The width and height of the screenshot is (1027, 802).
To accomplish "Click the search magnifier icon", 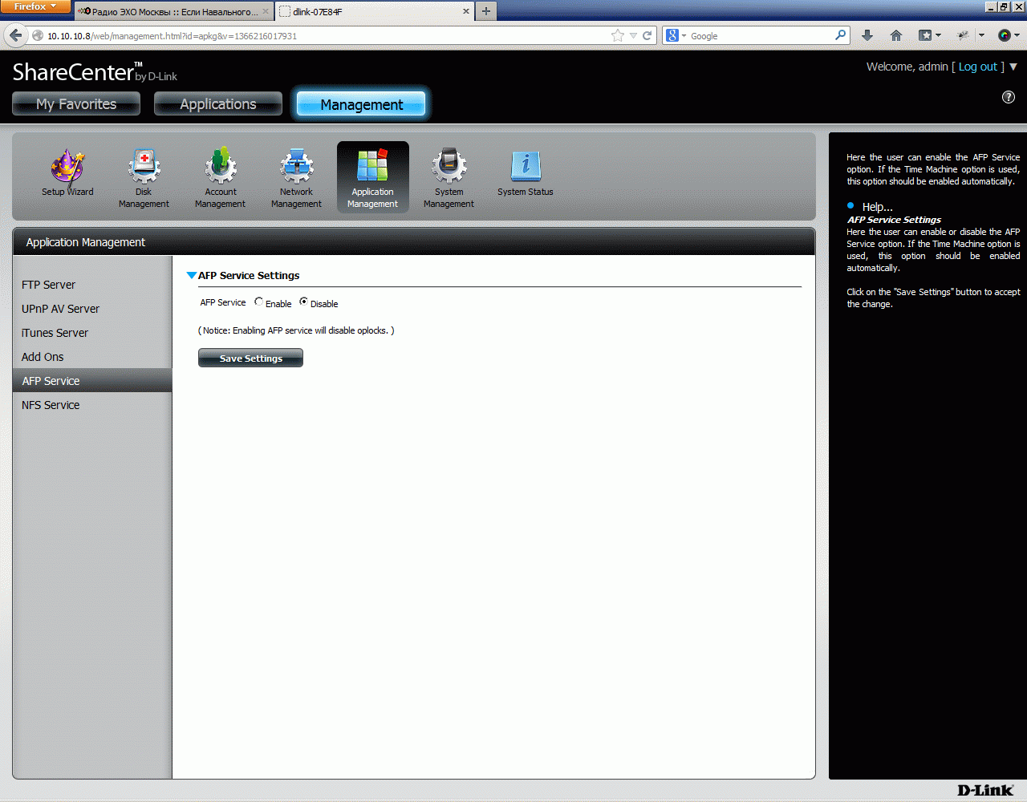I will point(840,35).
